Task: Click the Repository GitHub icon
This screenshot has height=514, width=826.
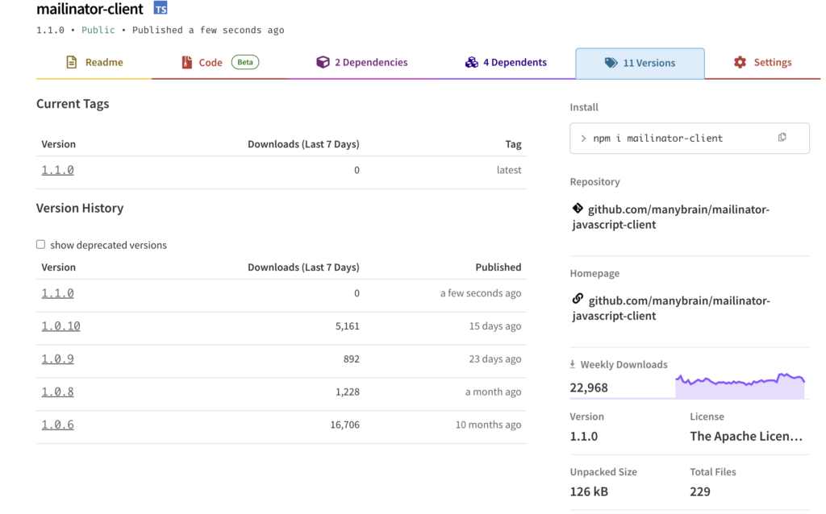Action: tap(578, 209)
